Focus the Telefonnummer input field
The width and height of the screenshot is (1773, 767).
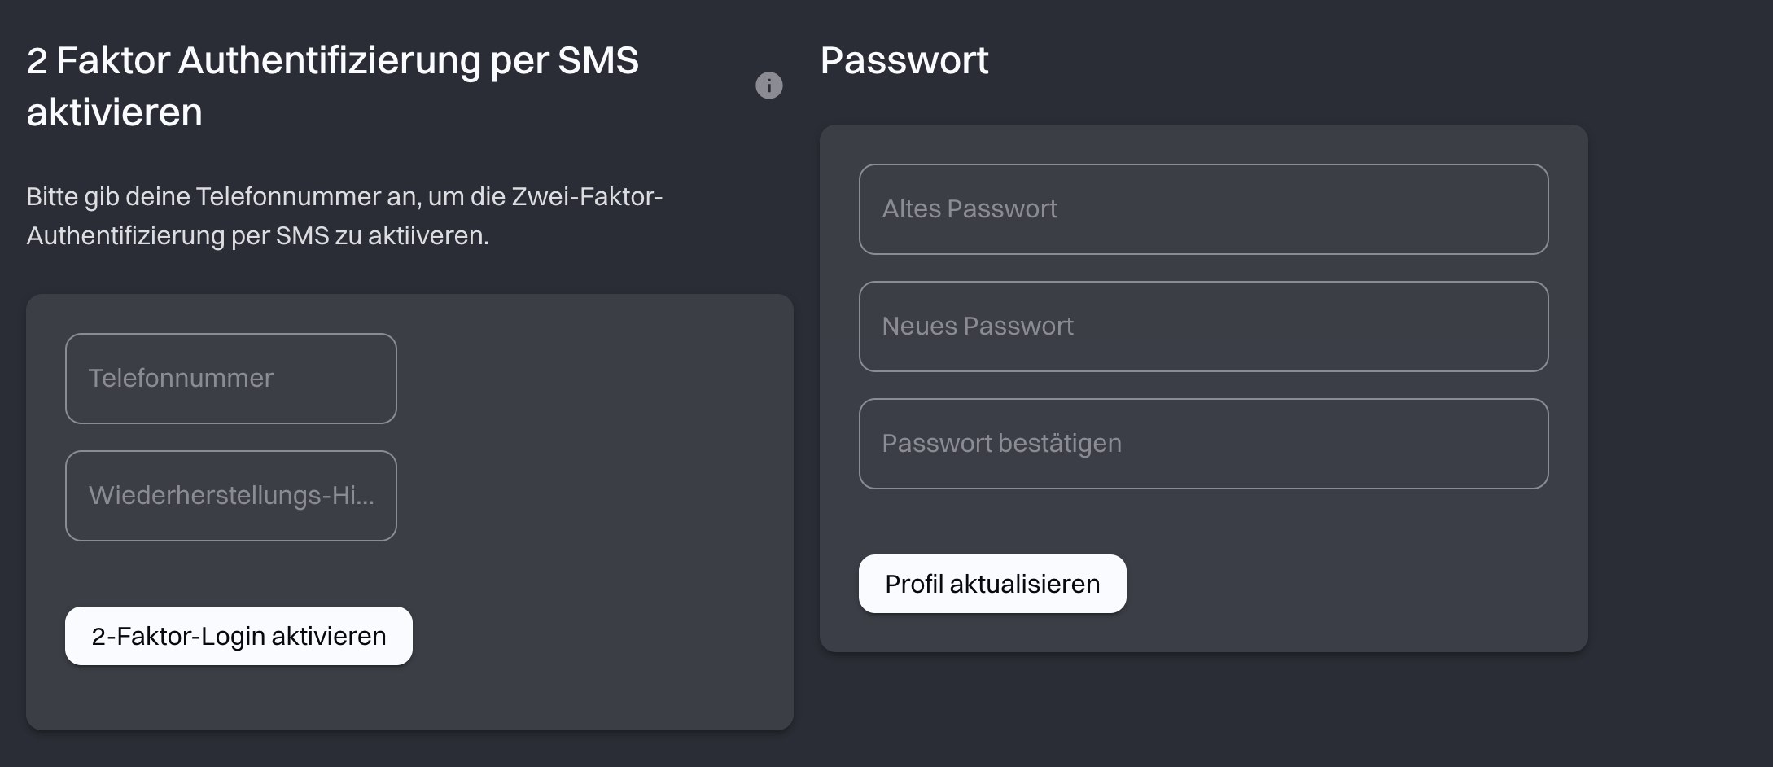tap(230, 379)
